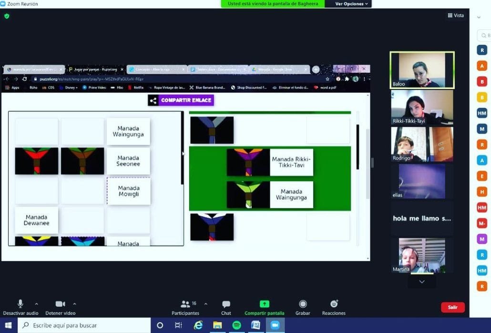This screenshot has width=491, height=333.
Task: Select the Manada Mowgli card
Action: click(128, 191)
